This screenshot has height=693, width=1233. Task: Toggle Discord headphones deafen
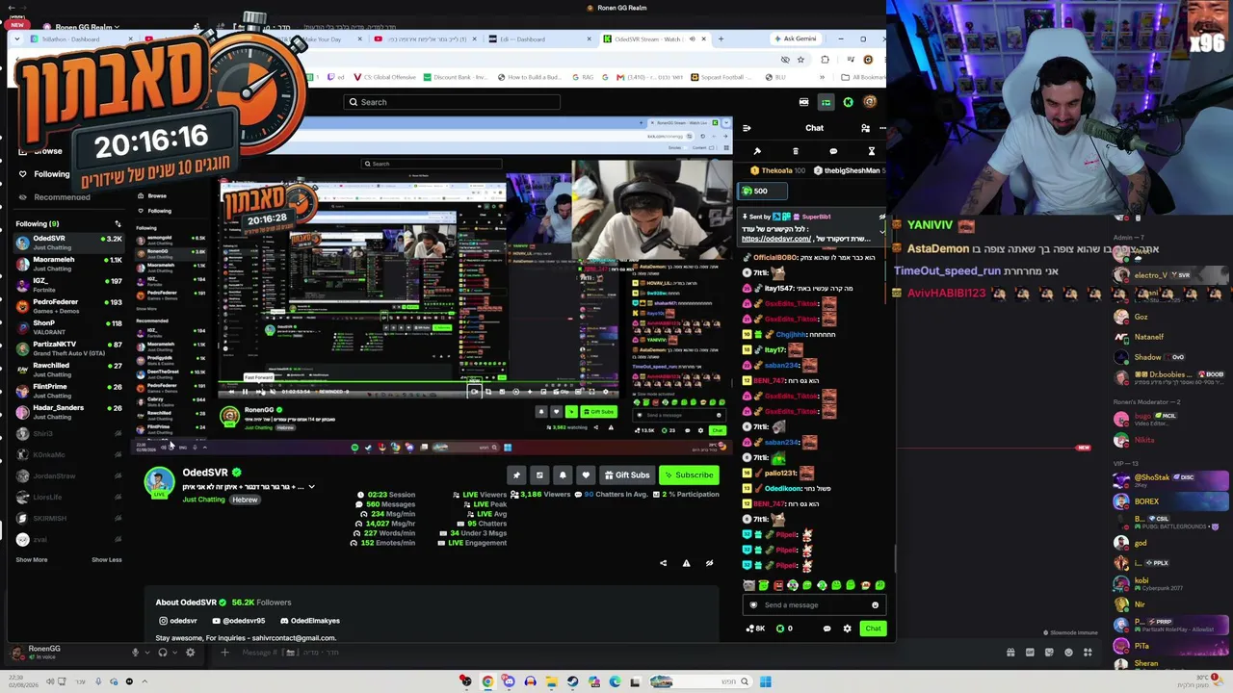tap(162, 653)
